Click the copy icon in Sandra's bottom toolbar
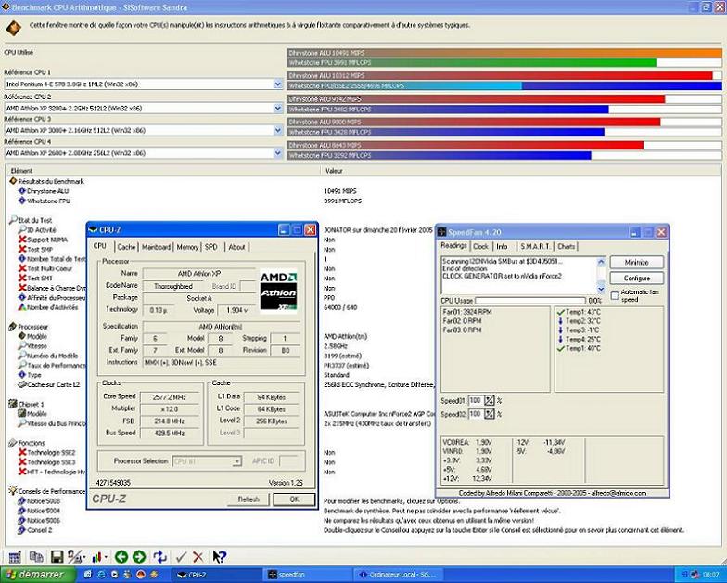The height and width of the screenshot is (583, 727). [x=36, y=557]
